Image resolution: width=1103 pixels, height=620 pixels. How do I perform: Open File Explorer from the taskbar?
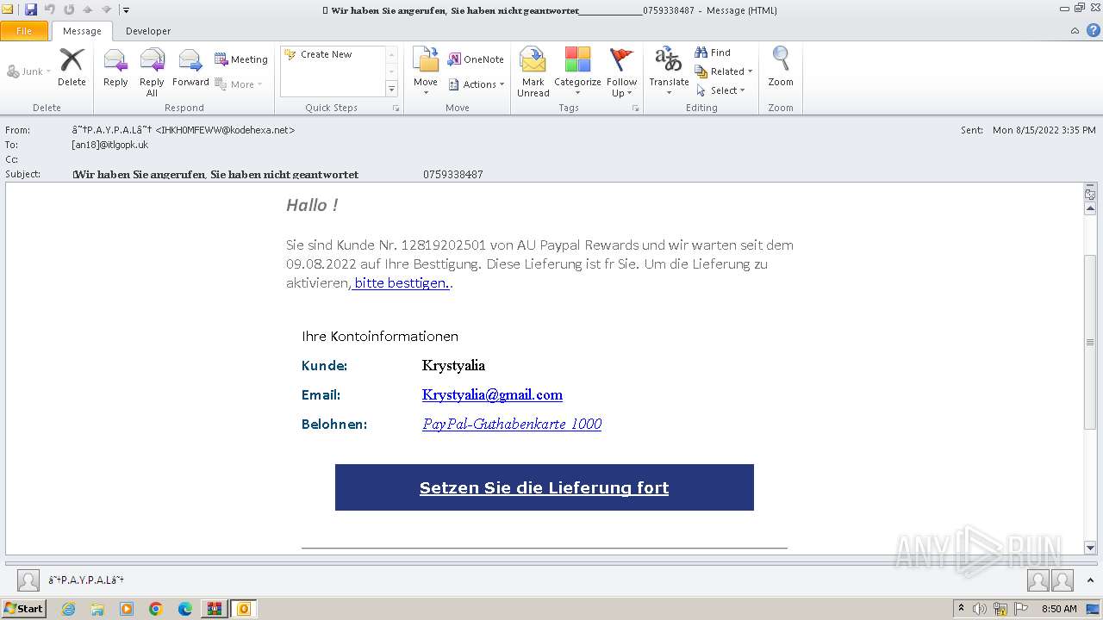click(x=97, y=609)
